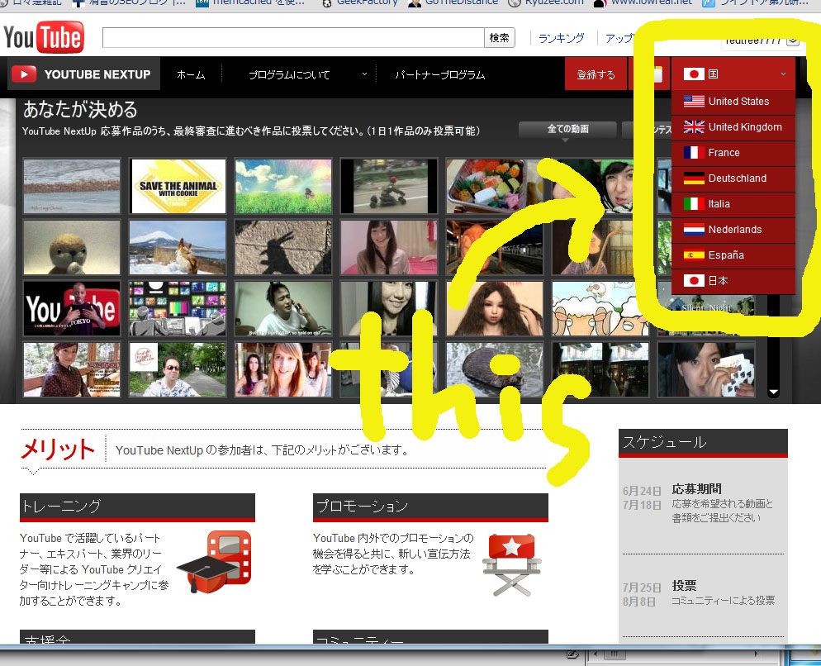
Task: Open the colorful meadow anime thumbnail
Action: click(x=283, y=186)
